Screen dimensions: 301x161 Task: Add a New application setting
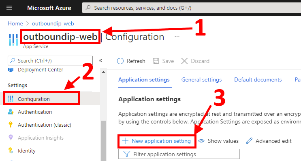pyautogui.click(x=157, y=141)
